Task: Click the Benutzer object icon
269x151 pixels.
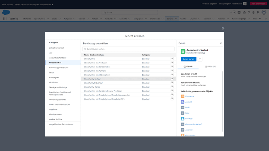Action: coord(182,119)
